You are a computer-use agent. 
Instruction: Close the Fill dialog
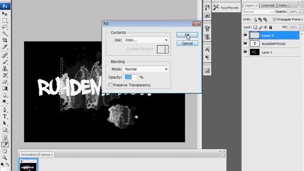click(196, 24)
